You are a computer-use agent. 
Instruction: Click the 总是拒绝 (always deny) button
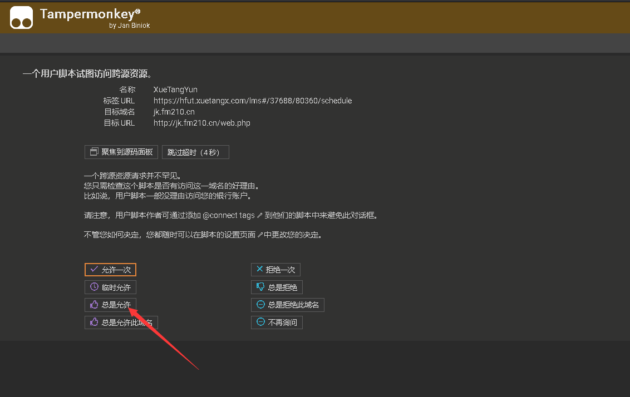tap(277, 287)
